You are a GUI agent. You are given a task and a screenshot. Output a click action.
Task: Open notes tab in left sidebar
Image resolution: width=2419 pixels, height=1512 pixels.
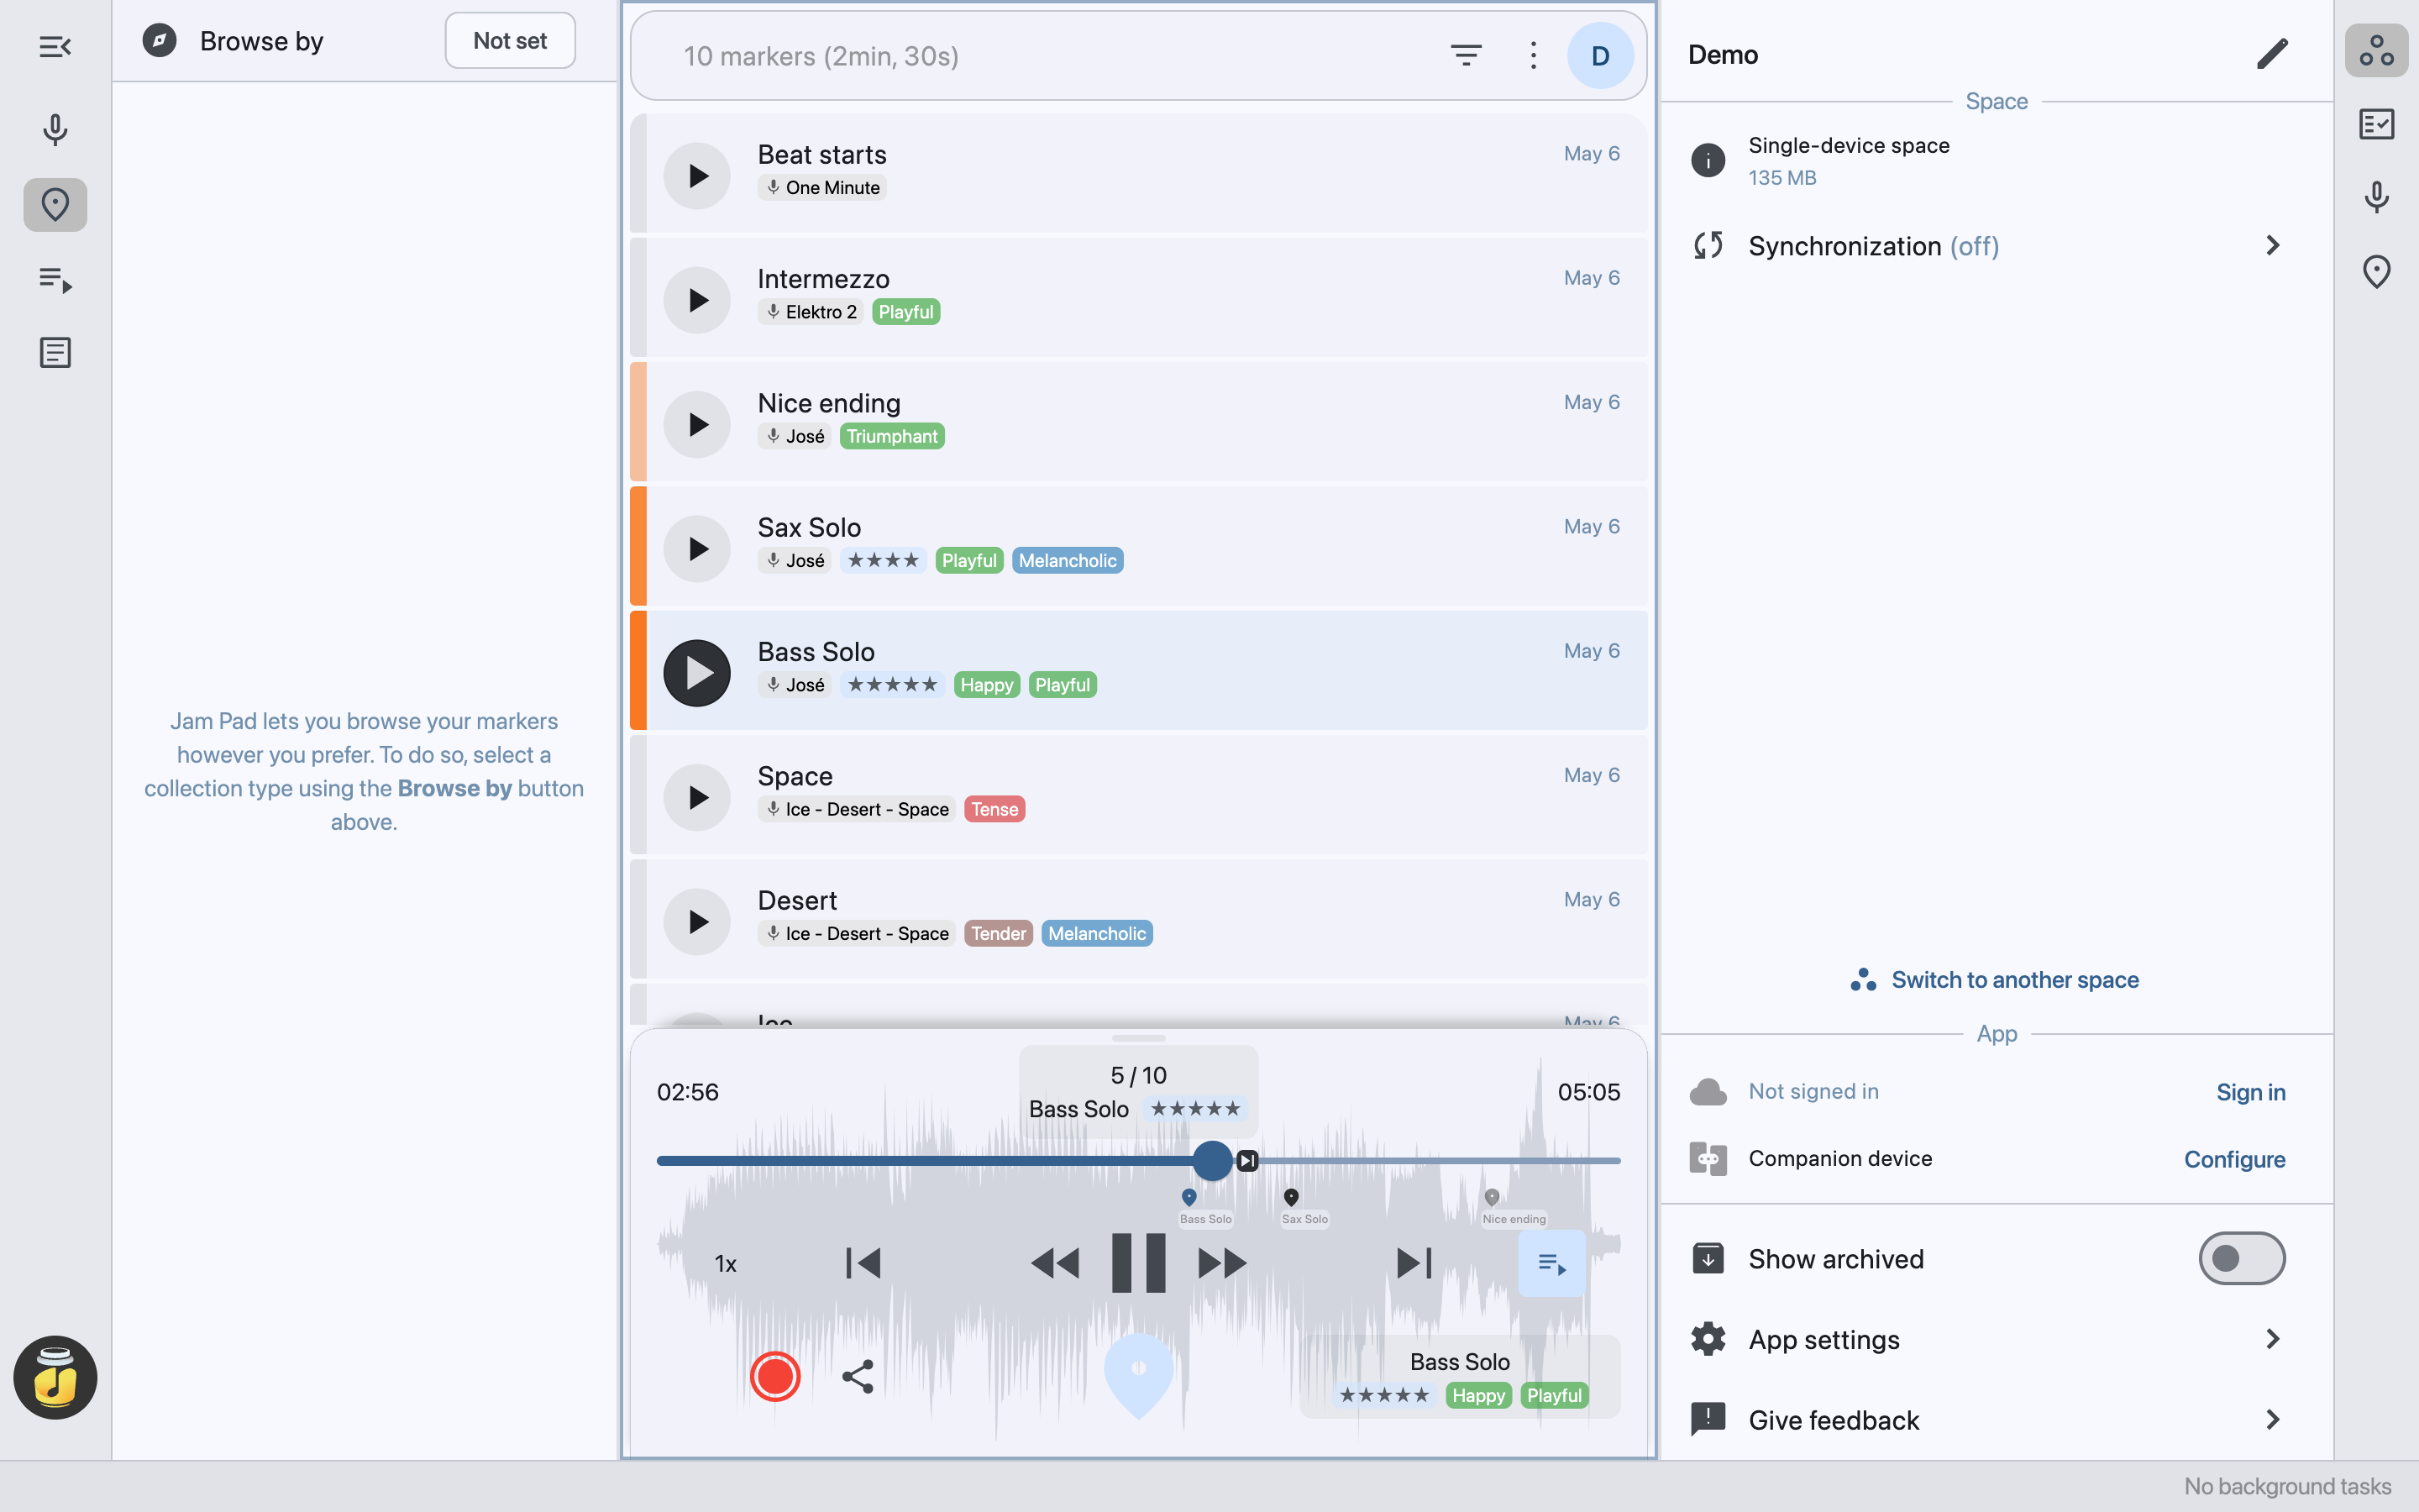(55, 353)
